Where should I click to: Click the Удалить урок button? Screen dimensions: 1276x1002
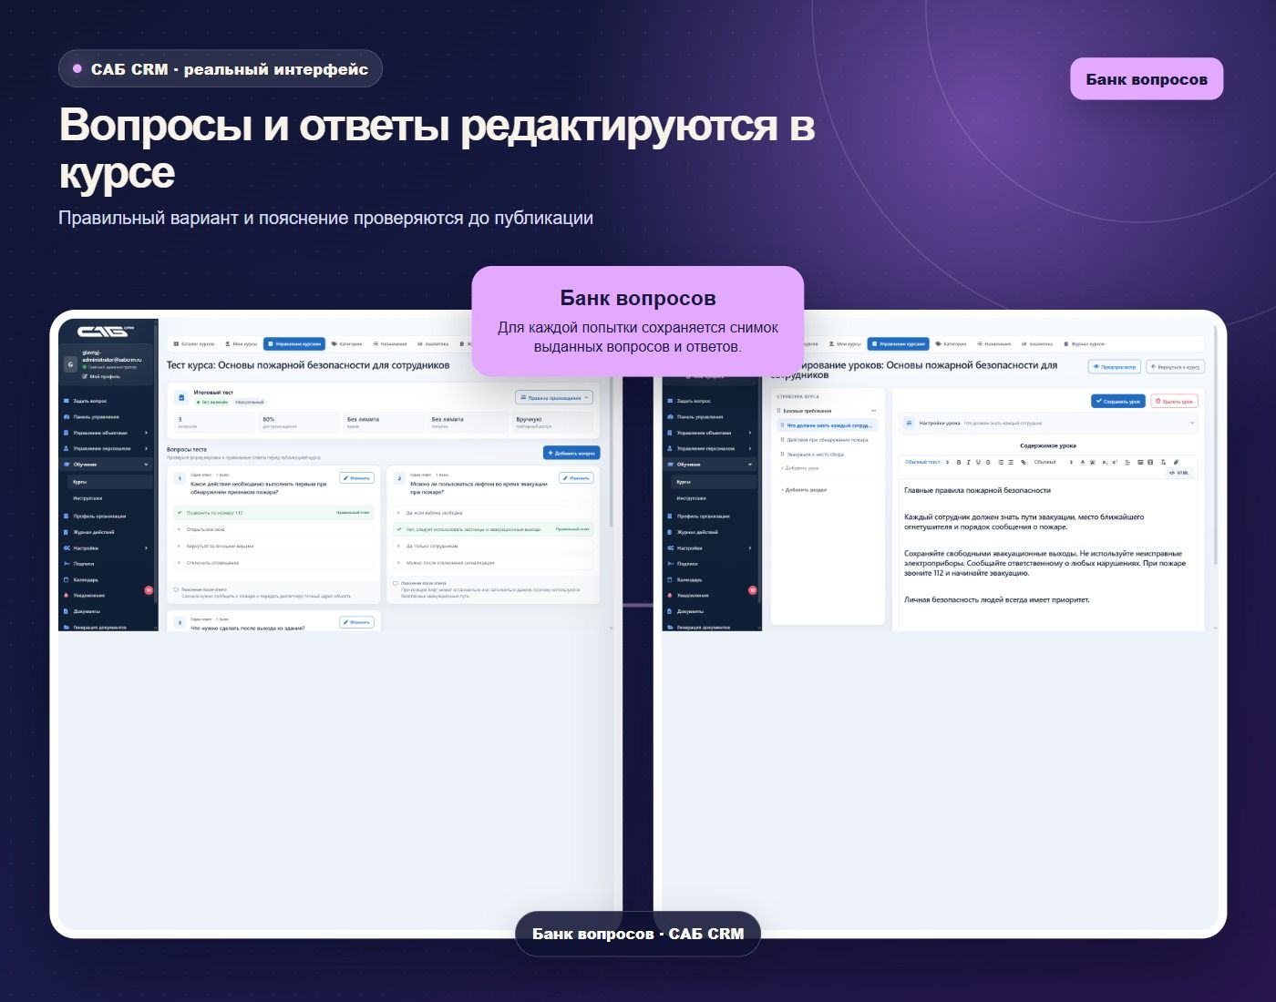(x=1175, y=401)
